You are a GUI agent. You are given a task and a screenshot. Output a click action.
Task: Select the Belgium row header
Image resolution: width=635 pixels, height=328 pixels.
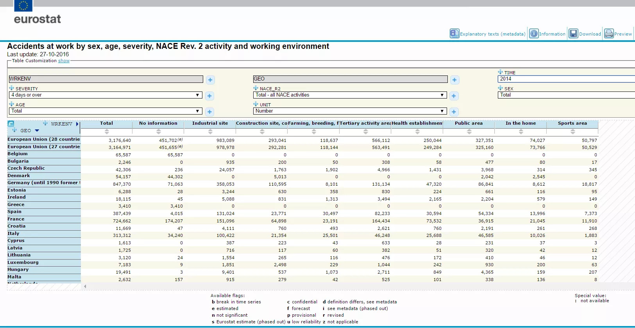coord(44,154)
